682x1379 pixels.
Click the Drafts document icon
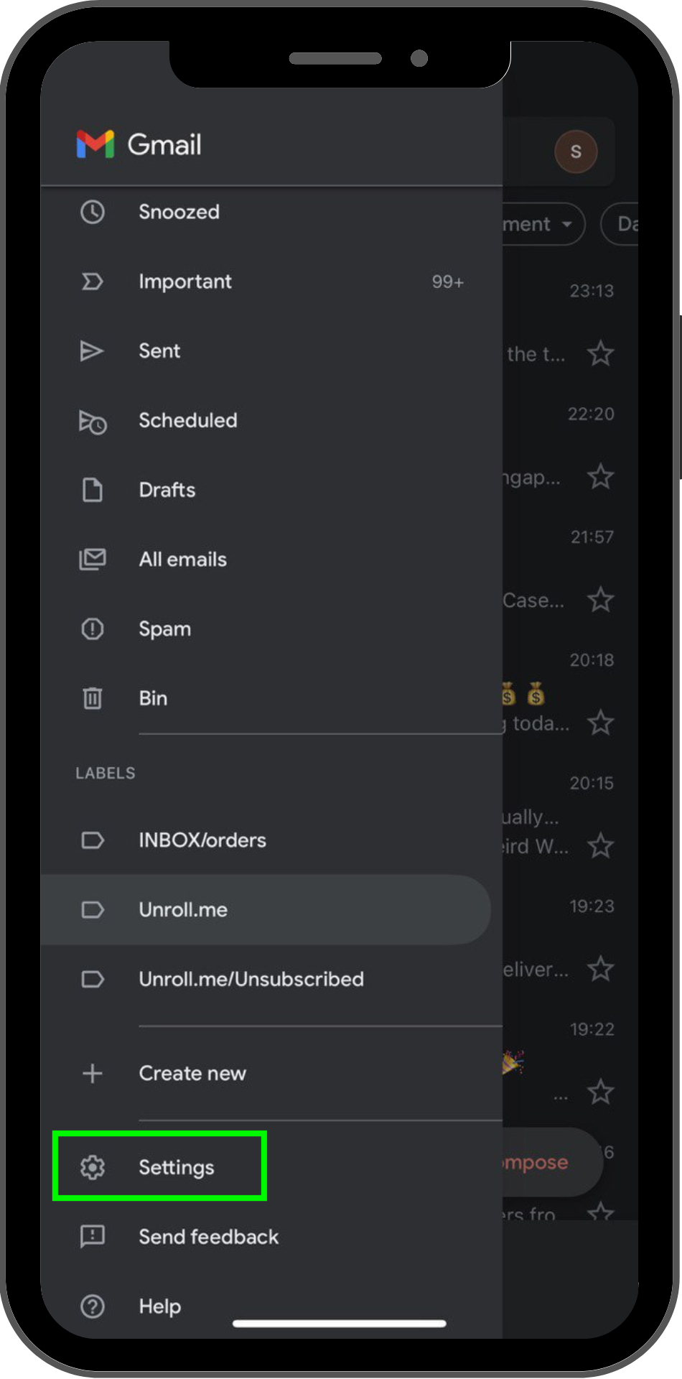click(x=92, y=490)
